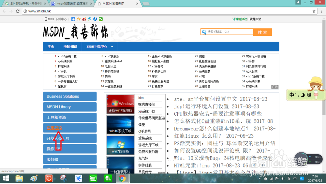Click the page vertical scrollbar thumb
The height and width of the screenshot is (184, 326).
(x=324, y=67)
